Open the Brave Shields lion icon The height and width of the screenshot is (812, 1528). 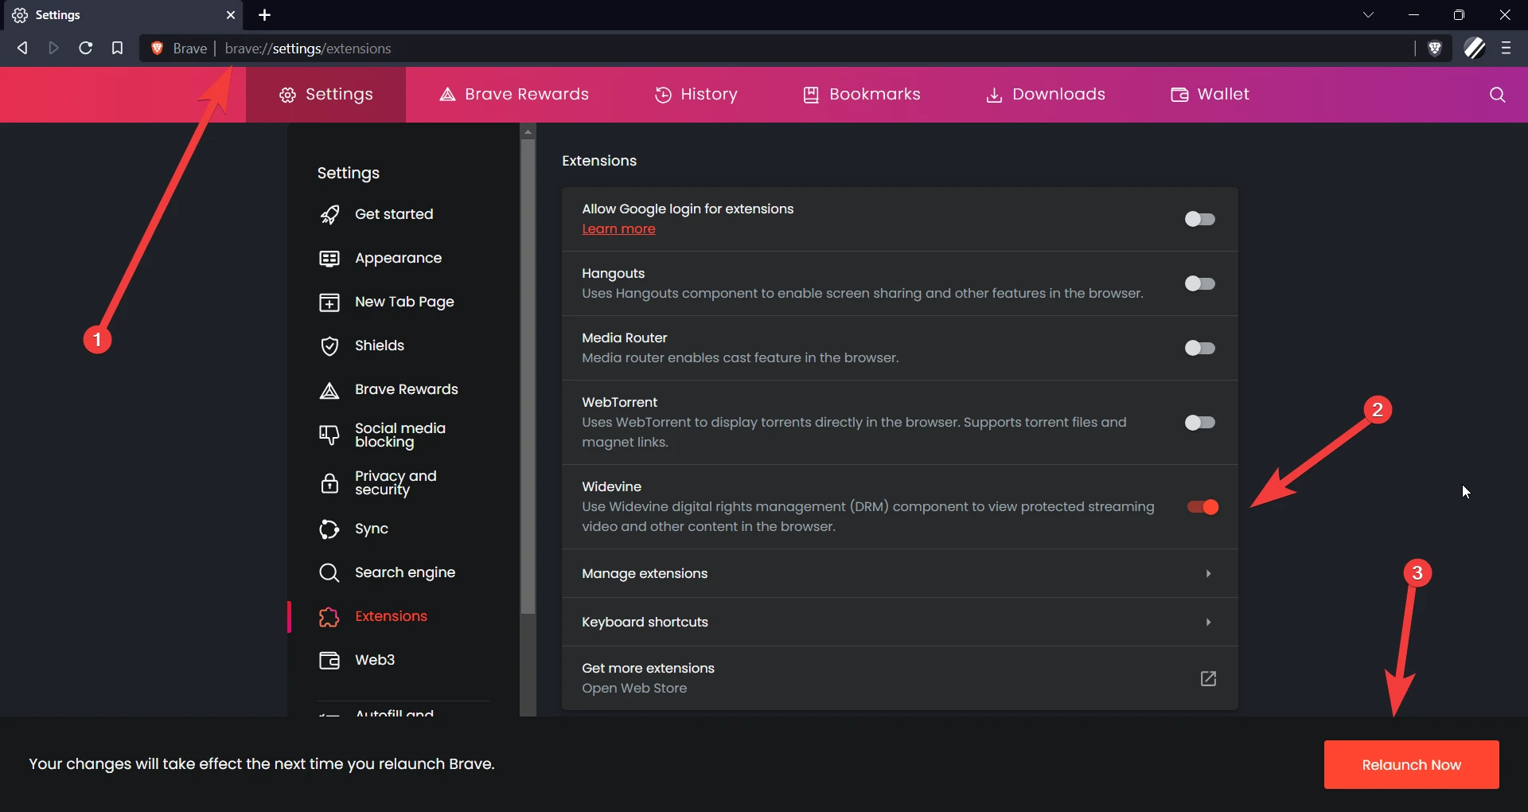coord(1435,49)
